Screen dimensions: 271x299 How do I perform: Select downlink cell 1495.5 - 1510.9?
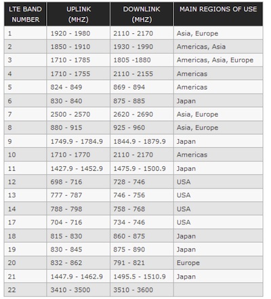142,277
